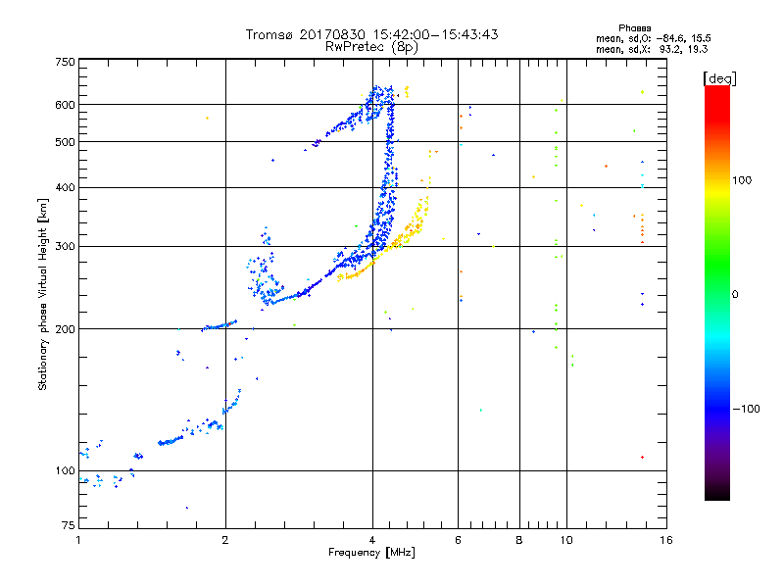
Task: Click the y-axis tick label '300'
Action: point(65,246)
